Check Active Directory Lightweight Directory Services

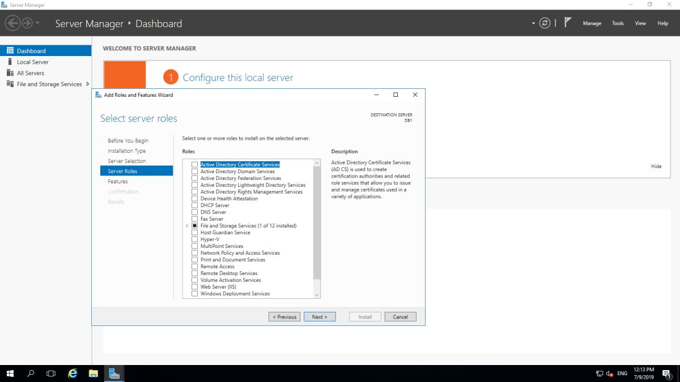(195, 185)
